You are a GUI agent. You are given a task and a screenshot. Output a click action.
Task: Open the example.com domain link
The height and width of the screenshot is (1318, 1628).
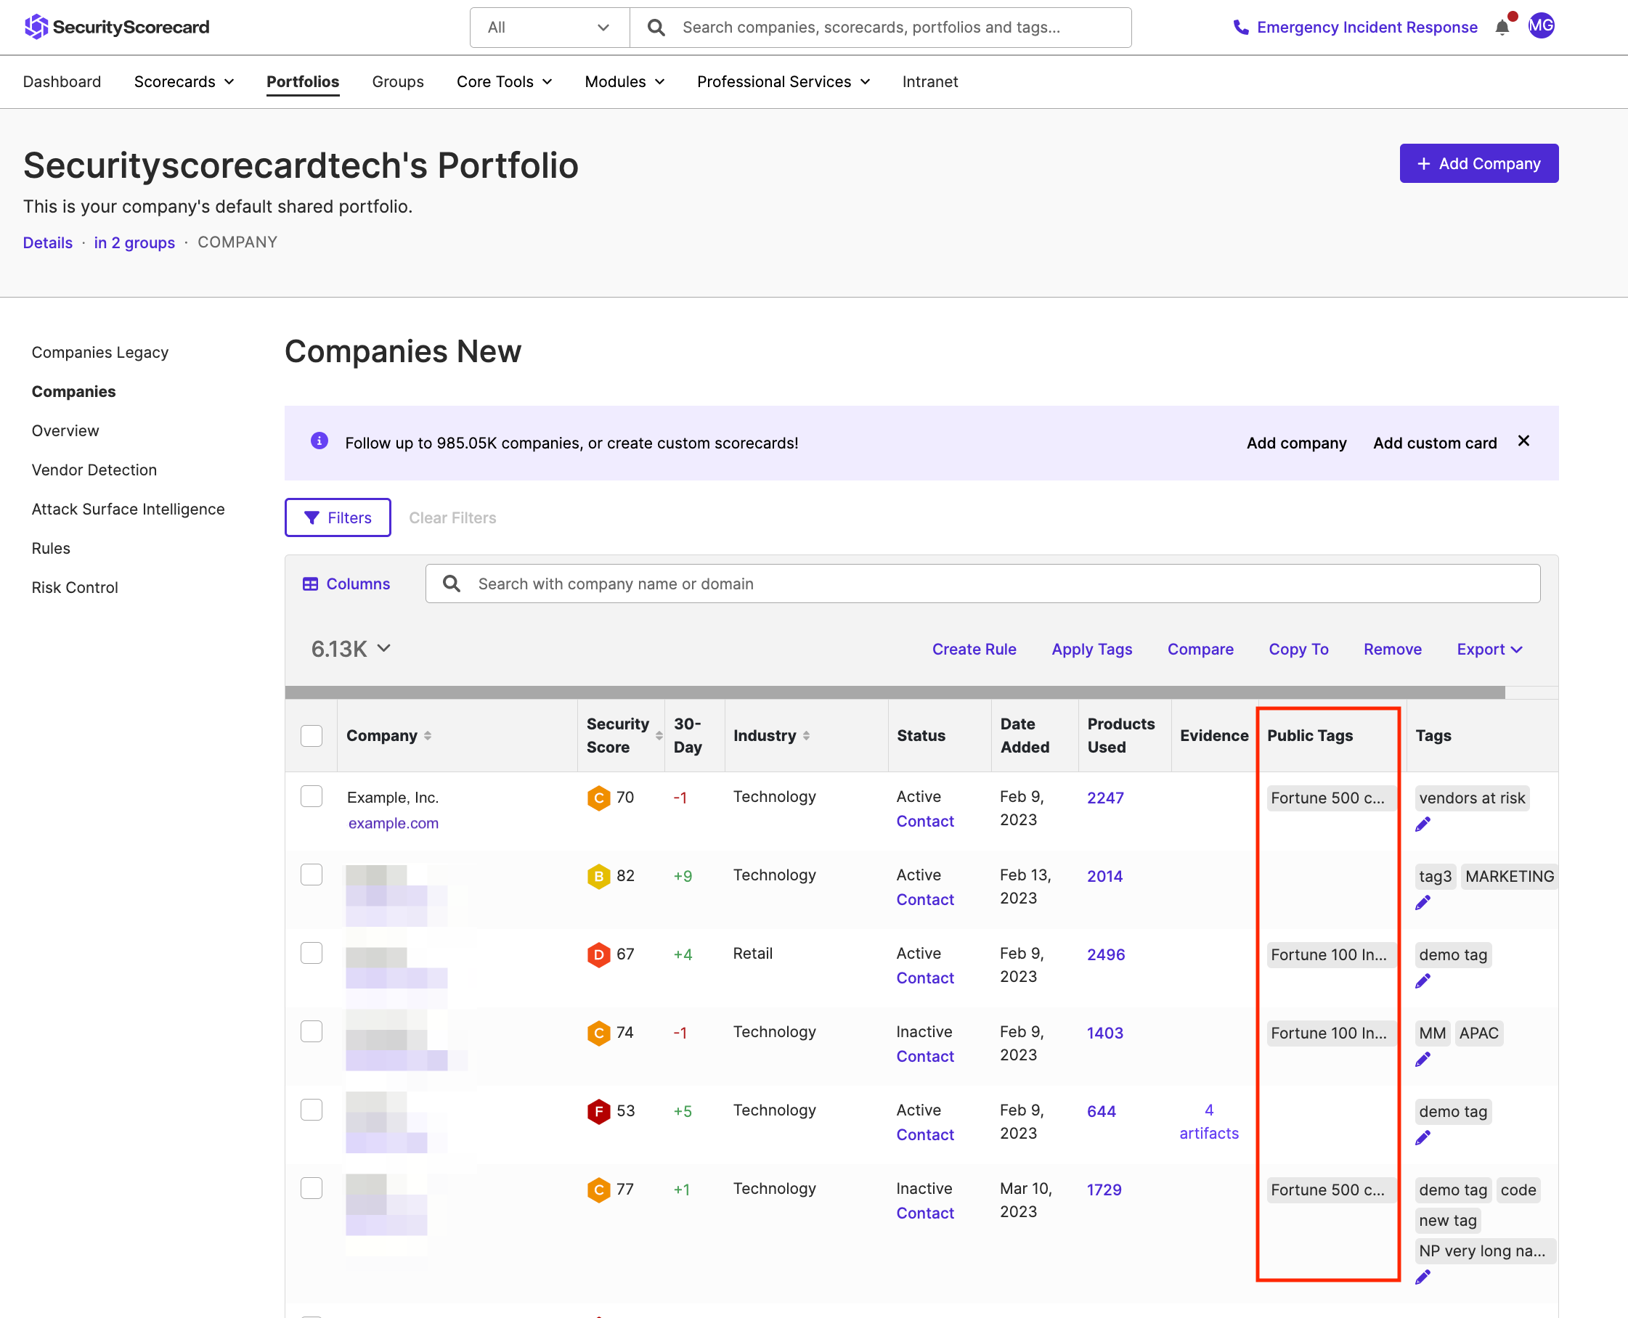pos(394,824)
